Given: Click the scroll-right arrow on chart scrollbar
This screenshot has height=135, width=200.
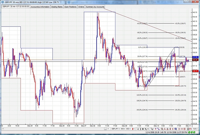Looking at the screenshot, I should (108, 129).
